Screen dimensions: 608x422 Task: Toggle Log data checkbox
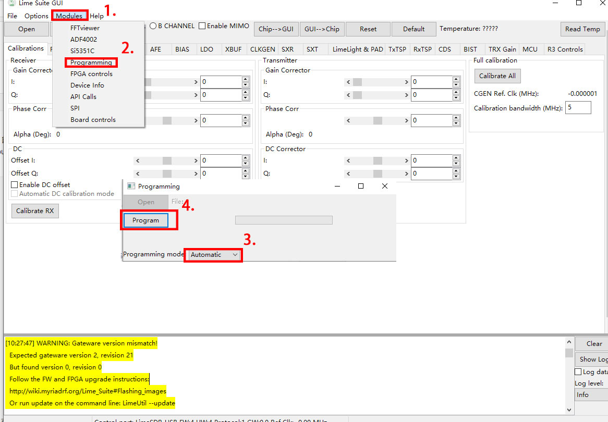pos(578,371)
